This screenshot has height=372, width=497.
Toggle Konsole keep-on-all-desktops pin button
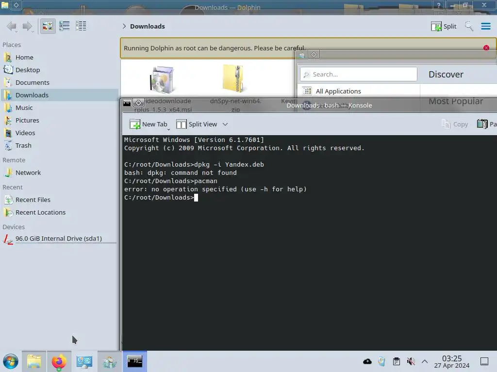pos(139,103)
